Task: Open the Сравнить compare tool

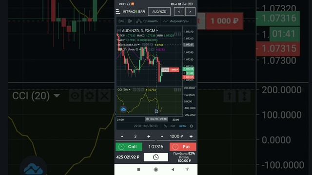Action: coord(147,21)
